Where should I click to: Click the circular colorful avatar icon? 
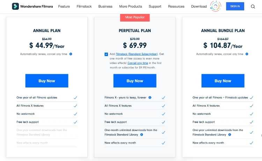click(216, 6)
